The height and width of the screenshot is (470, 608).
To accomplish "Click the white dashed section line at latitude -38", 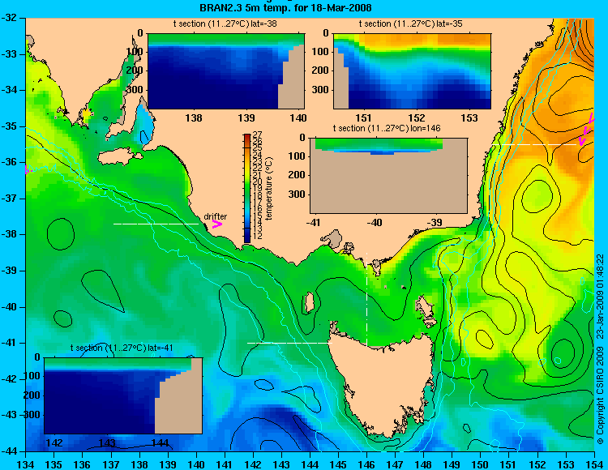I will coord(156,224).
